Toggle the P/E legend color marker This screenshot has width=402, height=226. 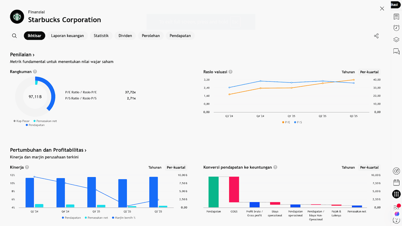(x=283, y=122)
